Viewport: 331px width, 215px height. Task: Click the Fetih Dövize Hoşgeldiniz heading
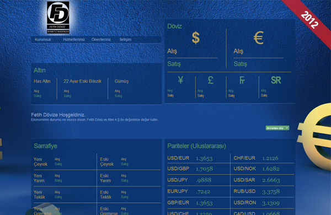(x=58, y=115)
